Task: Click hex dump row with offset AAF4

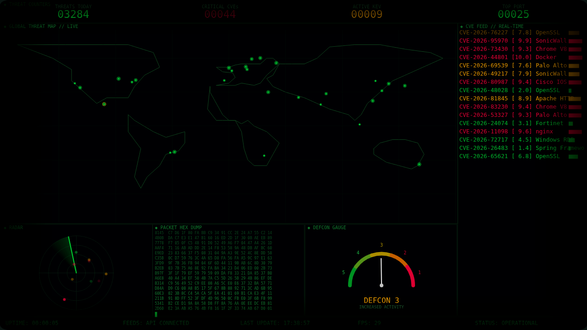Action: tap(213, 248)
